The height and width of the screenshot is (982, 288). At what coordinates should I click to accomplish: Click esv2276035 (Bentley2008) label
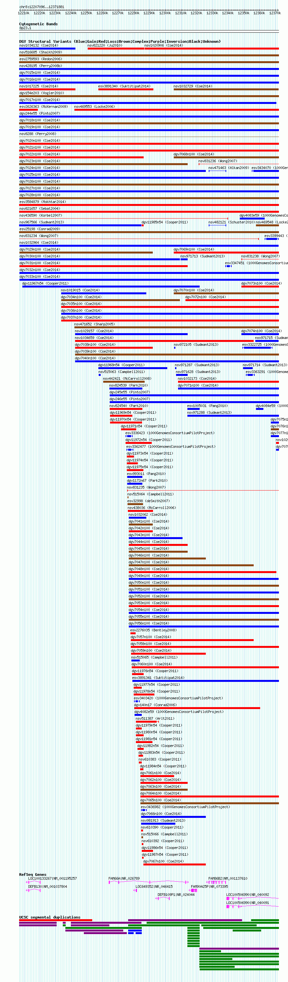153,630
